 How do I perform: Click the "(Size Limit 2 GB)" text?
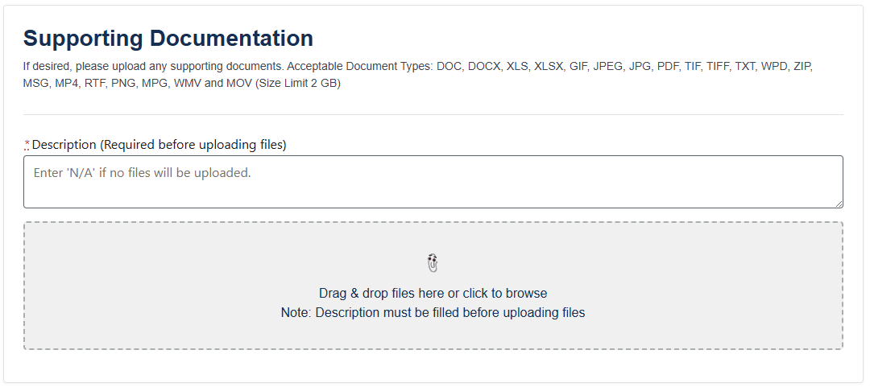point(298,83)
